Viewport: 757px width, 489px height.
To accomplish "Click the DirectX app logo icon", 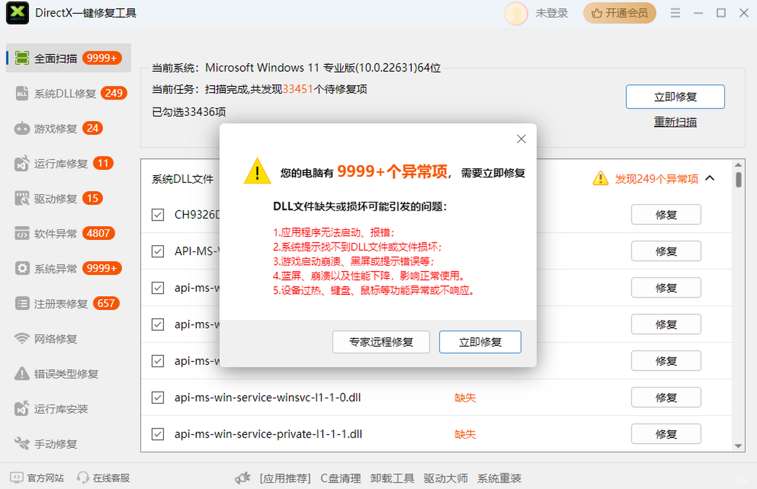I will (x=18, y=13).
